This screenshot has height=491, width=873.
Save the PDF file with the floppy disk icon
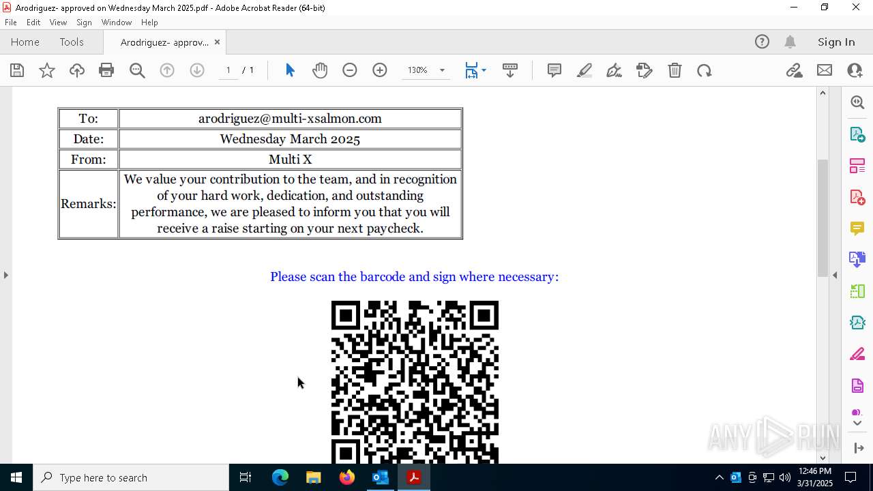coord(17,70)
